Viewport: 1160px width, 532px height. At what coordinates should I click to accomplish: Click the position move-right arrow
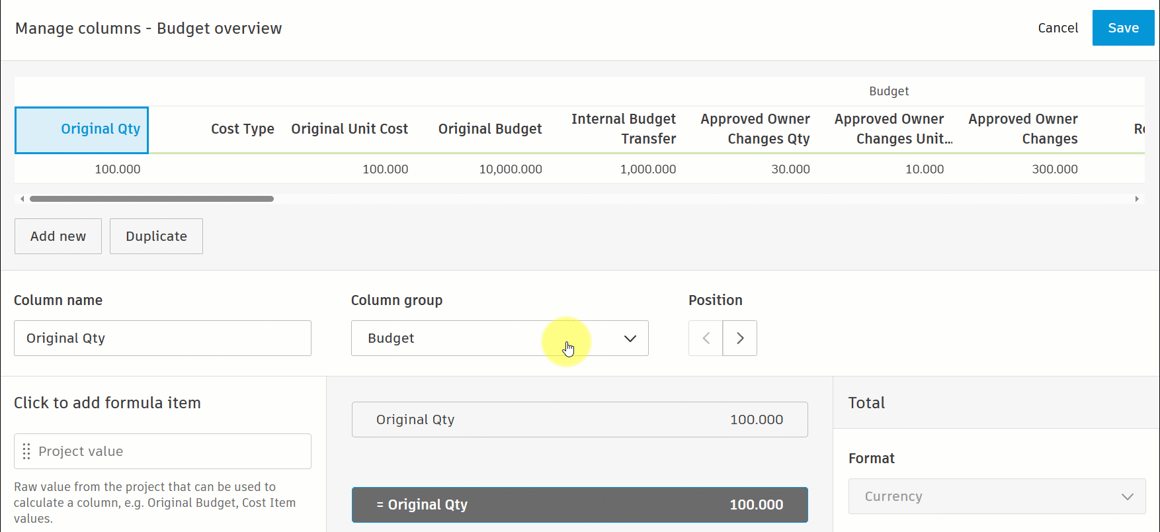tap(740, 338)
